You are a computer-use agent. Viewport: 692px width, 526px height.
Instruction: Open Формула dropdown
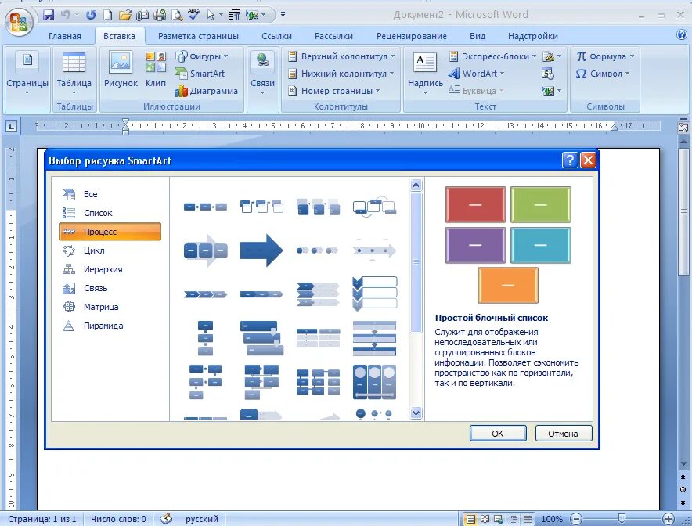632,56
